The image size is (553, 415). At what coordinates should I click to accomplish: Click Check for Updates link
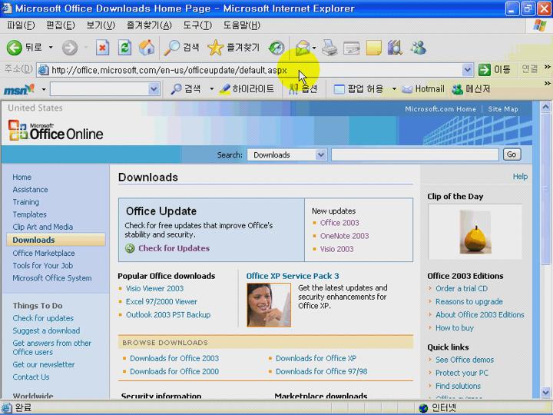click(x=174, y=248)
